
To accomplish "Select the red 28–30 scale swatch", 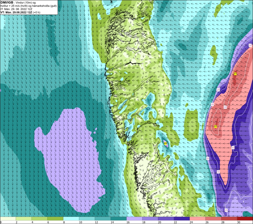I will tap(229, 218).
